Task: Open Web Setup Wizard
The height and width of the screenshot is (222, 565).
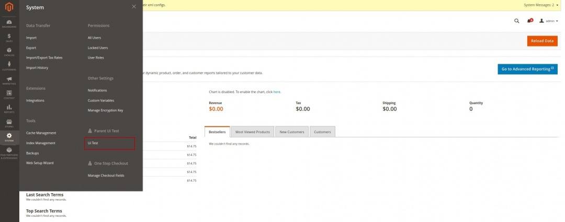Action: pyautogui.click(x=40, y=163)
